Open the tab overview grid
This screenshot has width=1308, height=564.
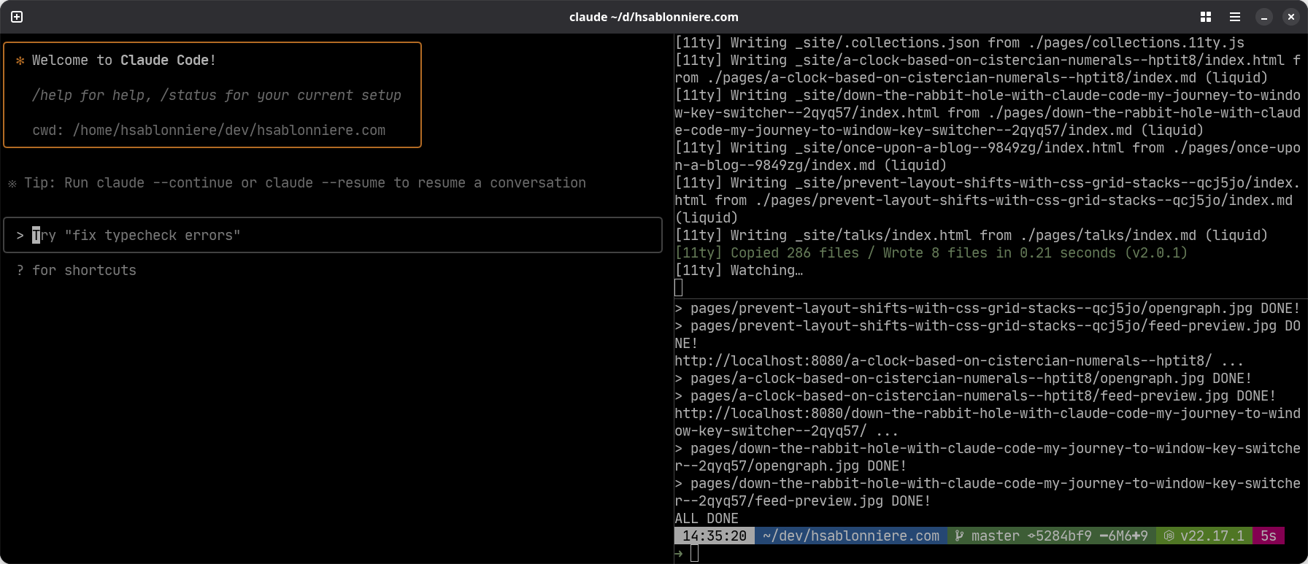1206,17
